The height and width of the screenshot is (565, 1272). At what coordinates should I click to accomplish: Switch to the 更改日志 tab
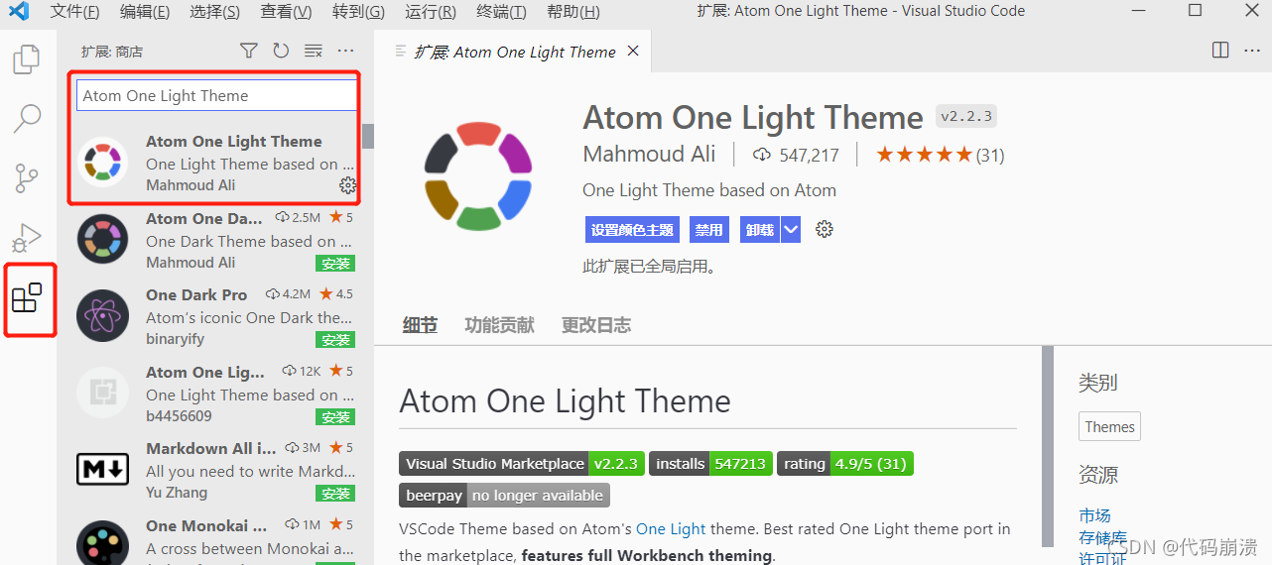click(x=595, y=325)
